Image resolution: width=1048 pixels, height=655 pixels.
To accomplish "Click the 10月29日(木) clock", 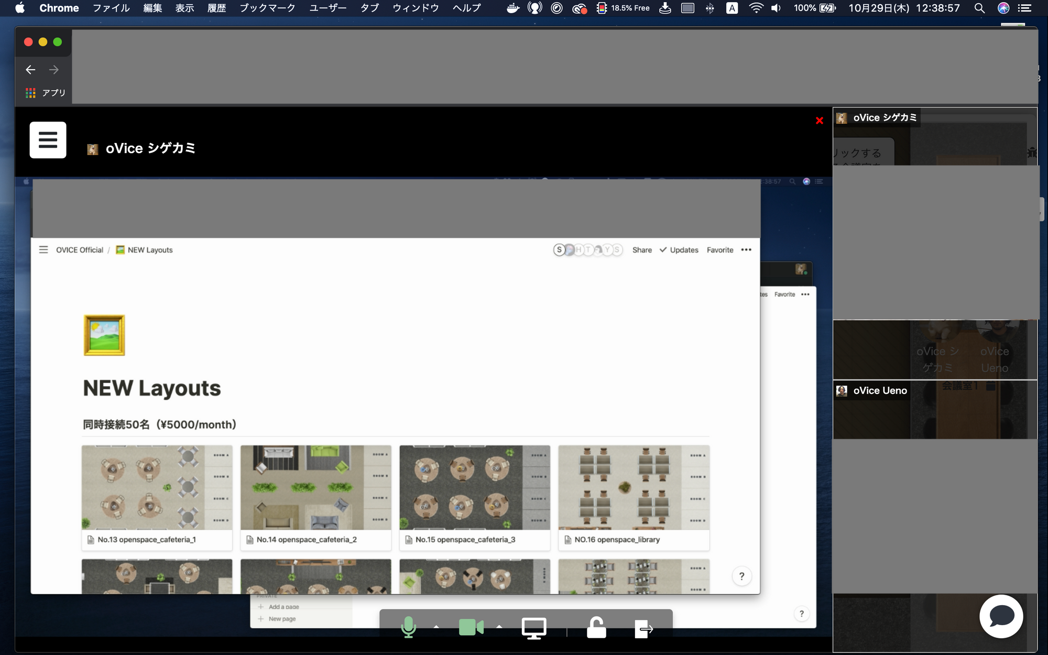I will pyautogui.click(x=904, y=8).
